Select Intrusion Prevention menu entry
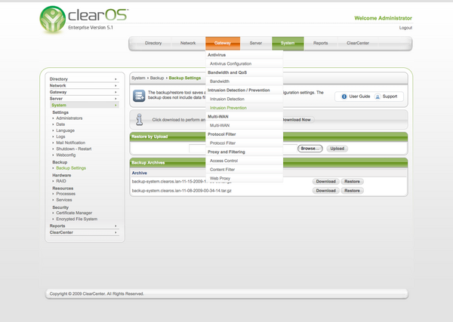Screen dimensions: 453x322 click(x=245, y=108)
